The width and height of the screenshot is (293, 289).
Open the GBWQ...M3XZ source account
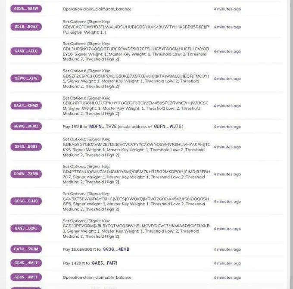pyautogui.click(x=26, y=126)
